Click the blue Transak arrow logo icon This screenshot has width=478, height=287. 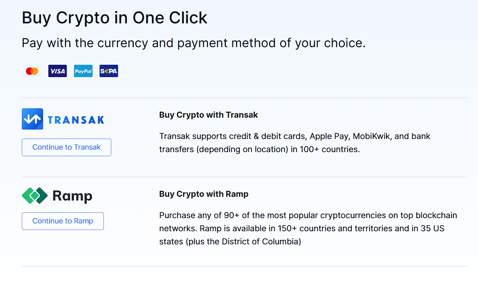[x=32, y=119]
